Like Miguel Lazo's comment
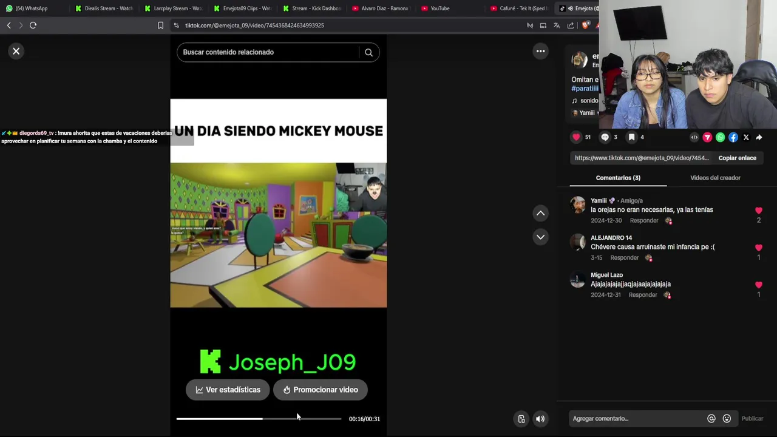Image resolution: width=777 pixels, height=437 pixels. coord(758,285)
